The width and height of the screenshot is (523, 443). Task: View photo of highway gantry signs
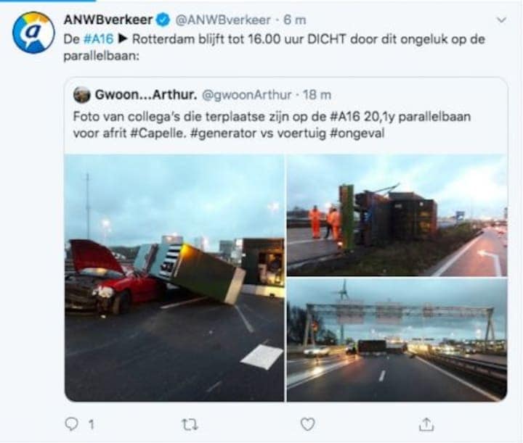(x=397, y=340)
